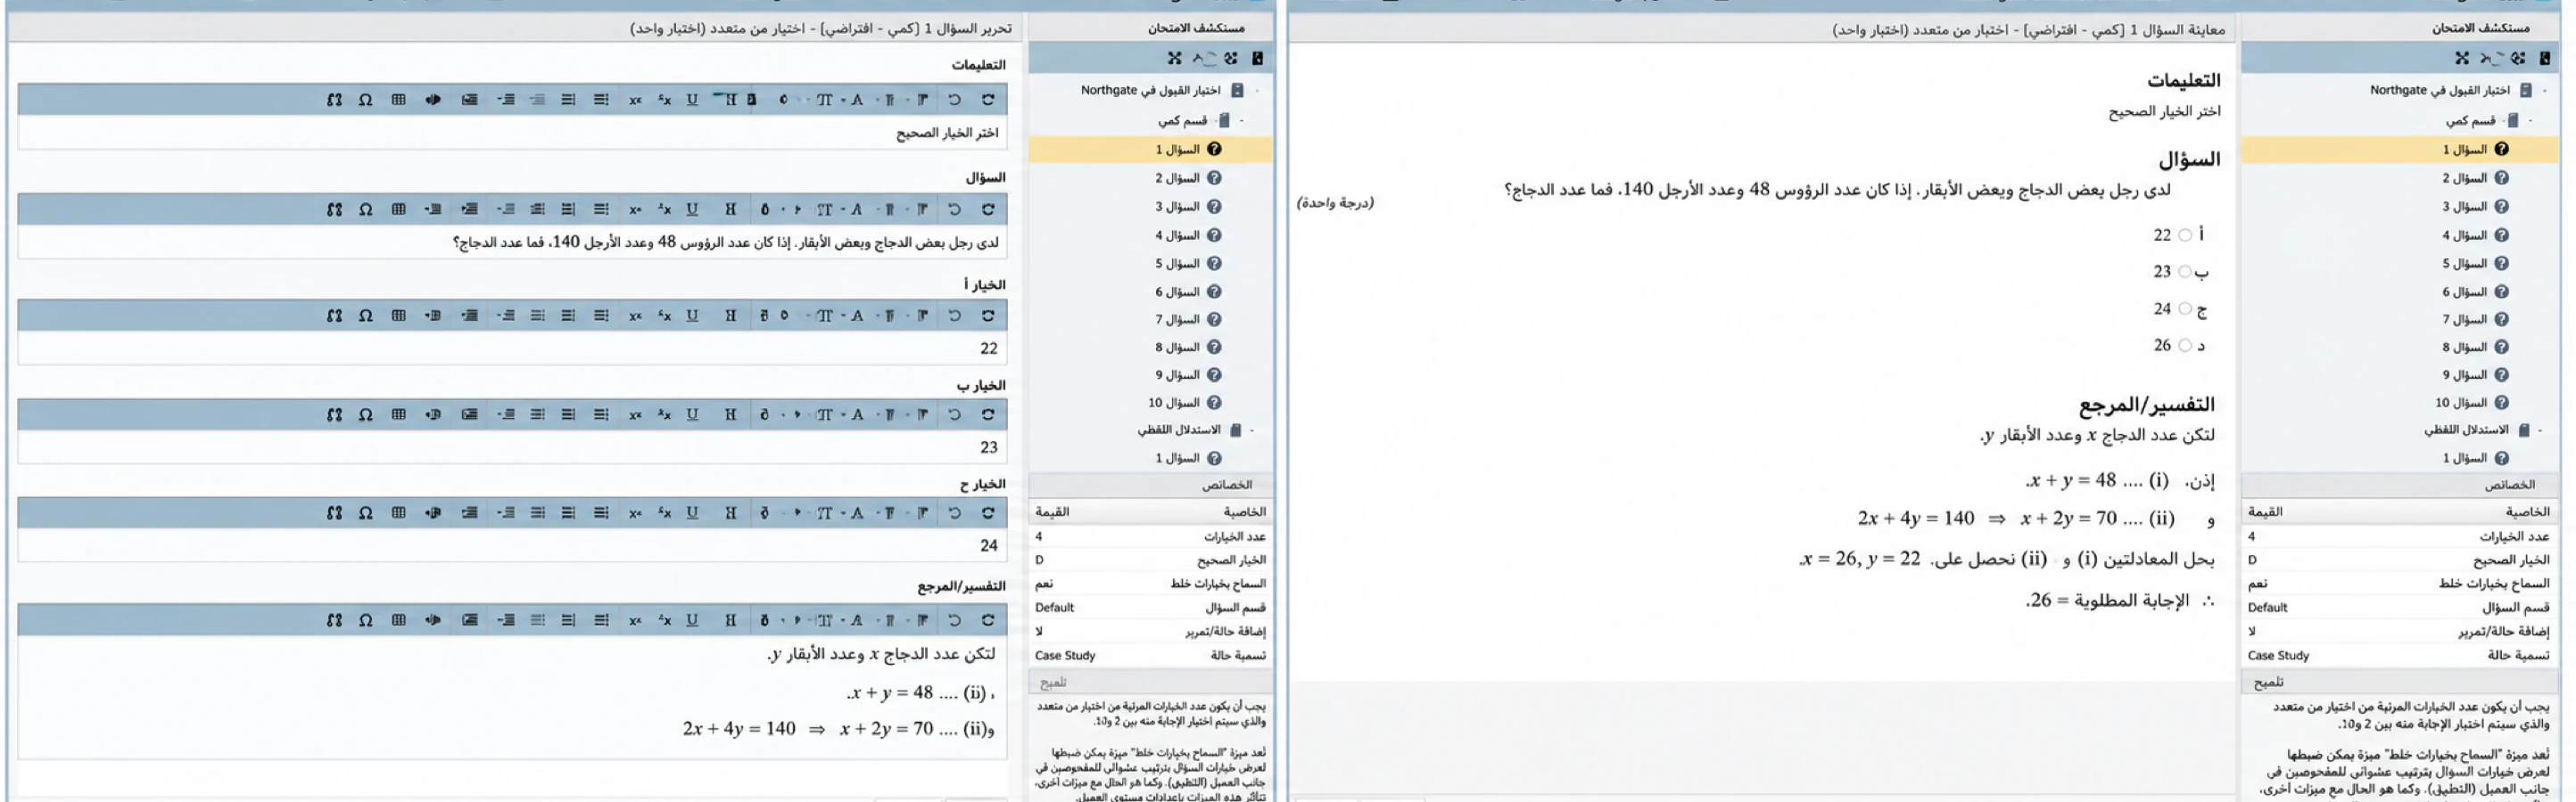The image size is (2576, 802).
Task: Click redo arrow in الخيار ب toolbar
Action: [x=988, y=414]
